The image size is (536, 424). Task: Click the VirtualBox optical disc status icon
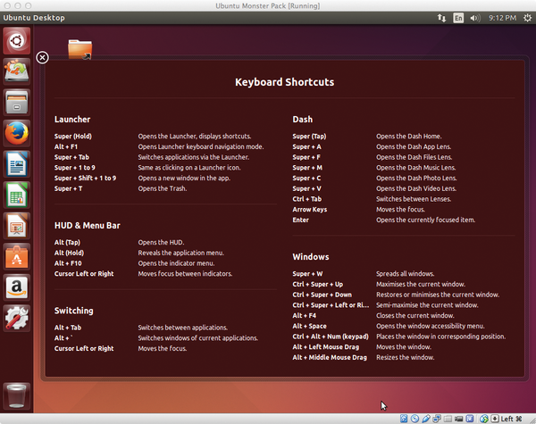(415, 418)
